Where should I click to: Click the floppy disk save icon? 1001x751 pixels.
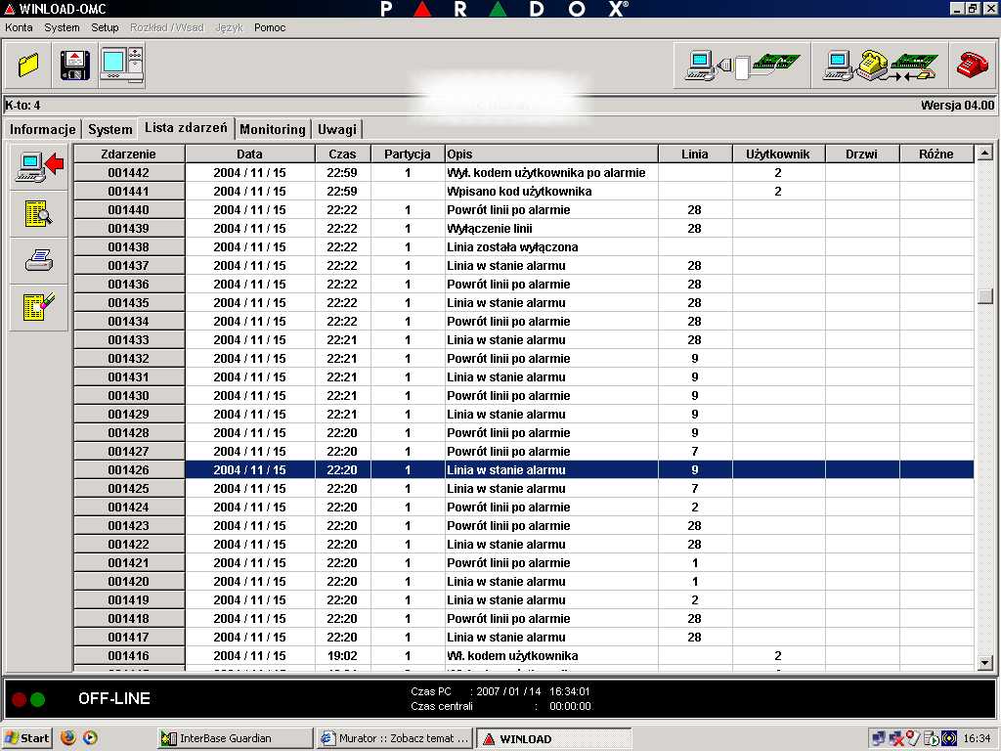click(75, 66)
